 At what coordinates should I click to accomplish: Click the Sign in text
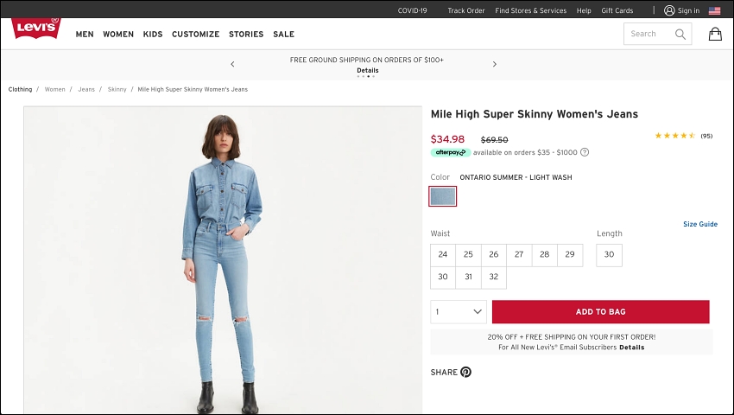pos(688,10)
